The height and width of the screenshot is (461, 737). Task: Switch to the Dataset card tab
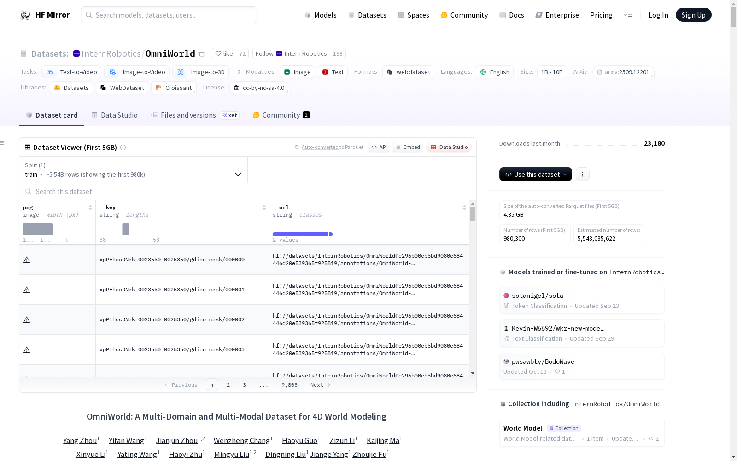tap(52, 115)
